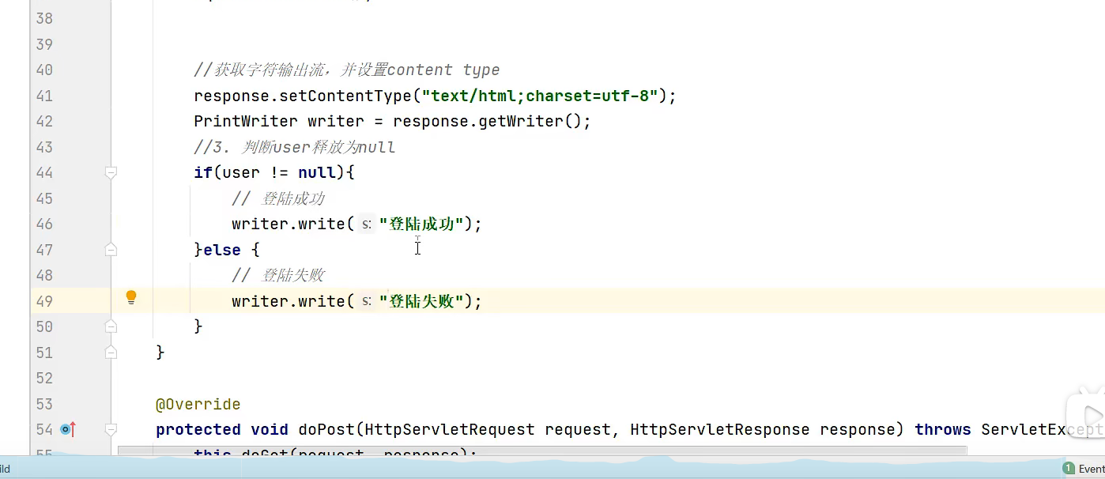Click the "user != null" condition
This screenshot has height=479, width=1105.
click(279, 172)
